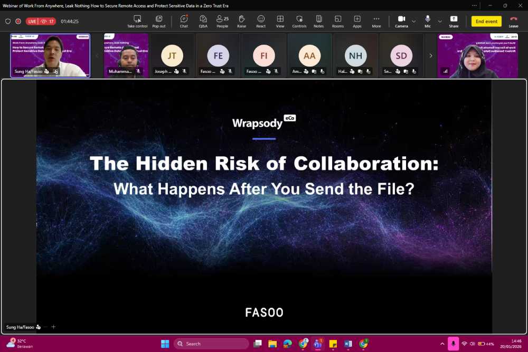Select the FI Fasoo participant tile
The height and width of the screenshot is (352, 528).
(263, 55)
